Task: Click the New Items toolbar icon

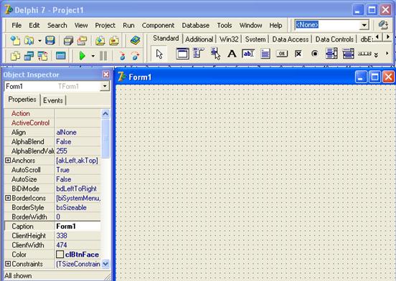Action: (x=15, y=40)
